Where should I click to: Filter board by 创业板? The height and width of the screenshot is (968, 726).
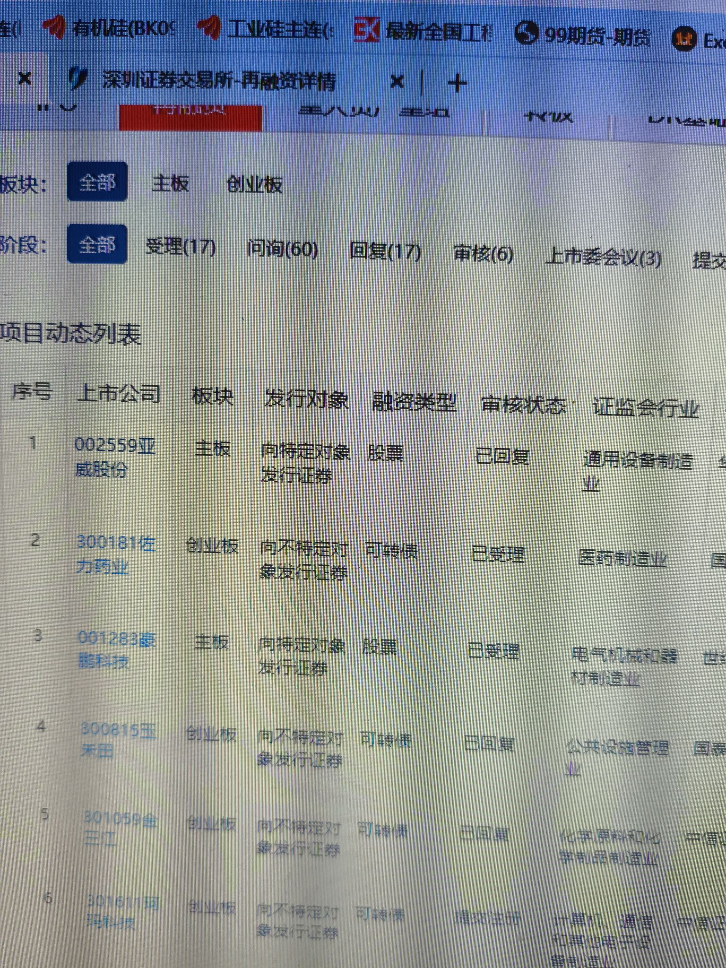(254, 184)
